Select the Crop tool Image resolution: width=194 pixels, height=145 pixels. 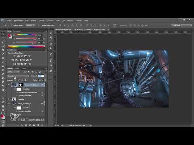[3, 50]
